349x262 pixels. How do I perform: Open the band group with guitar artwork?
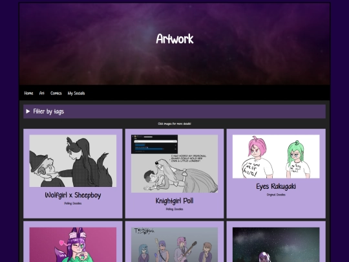coord(174,245)
